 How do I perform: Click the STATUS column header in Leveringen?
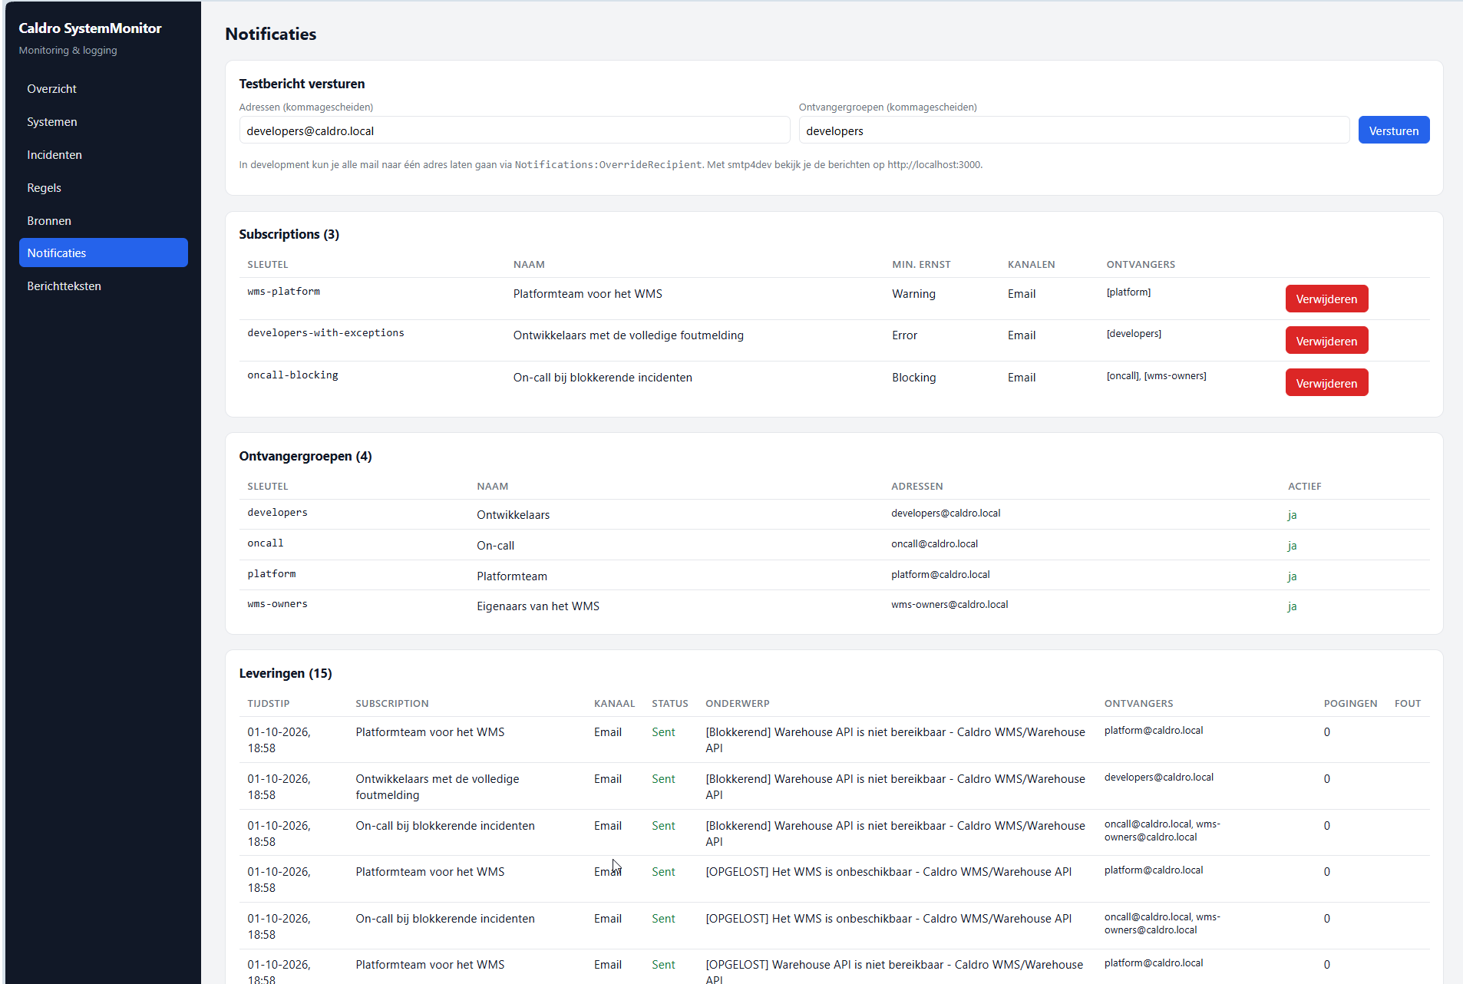point(669,704)
